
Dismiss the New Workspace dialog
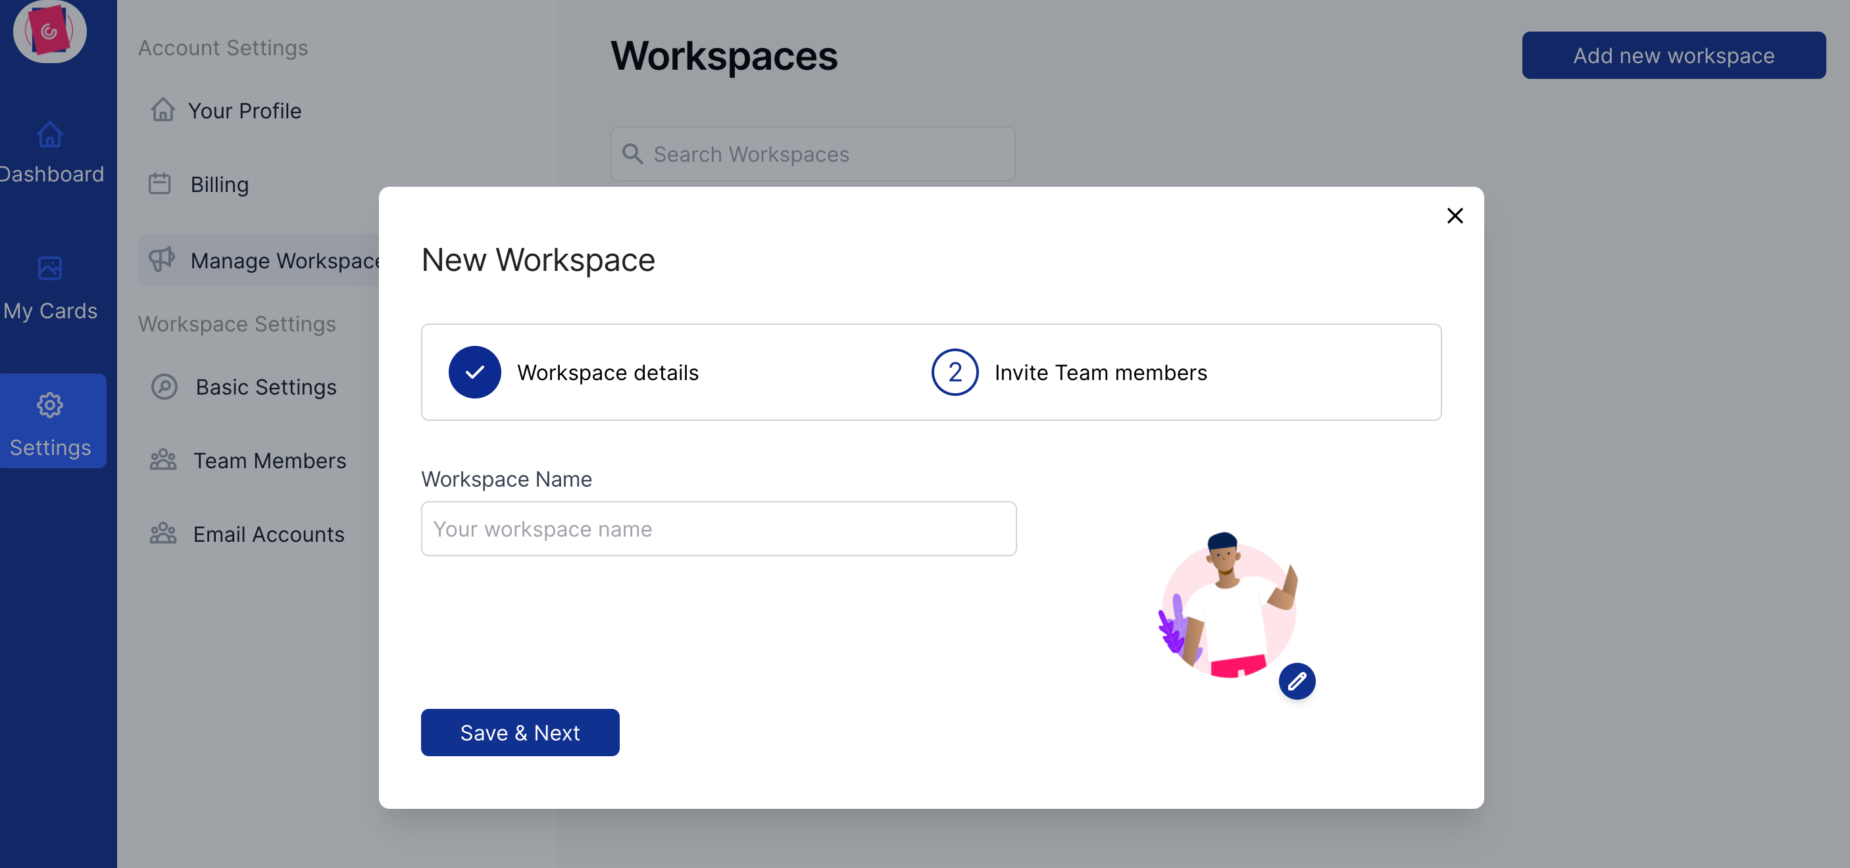pos(1455,216)
